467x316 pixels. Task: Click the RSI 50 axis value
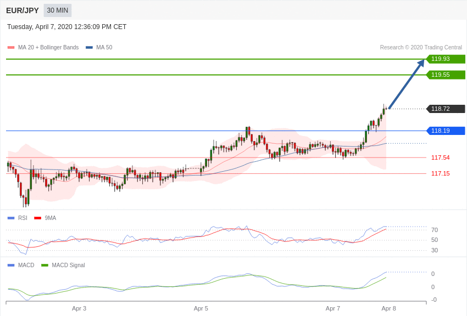[435, 240]
